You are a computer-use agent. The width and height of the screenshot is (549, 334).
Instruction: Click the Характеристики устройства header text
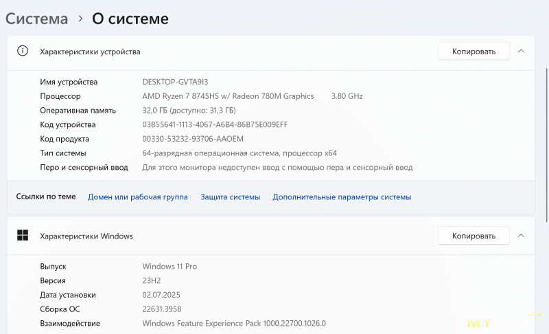(x=90, y=52)
